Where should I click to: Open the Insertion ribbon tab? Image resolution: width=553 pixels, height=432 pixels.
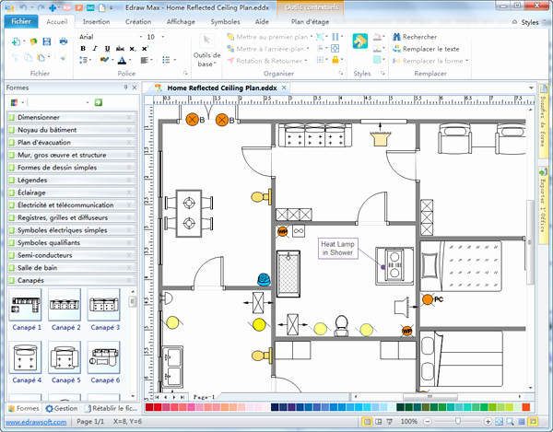click(96, 22)
